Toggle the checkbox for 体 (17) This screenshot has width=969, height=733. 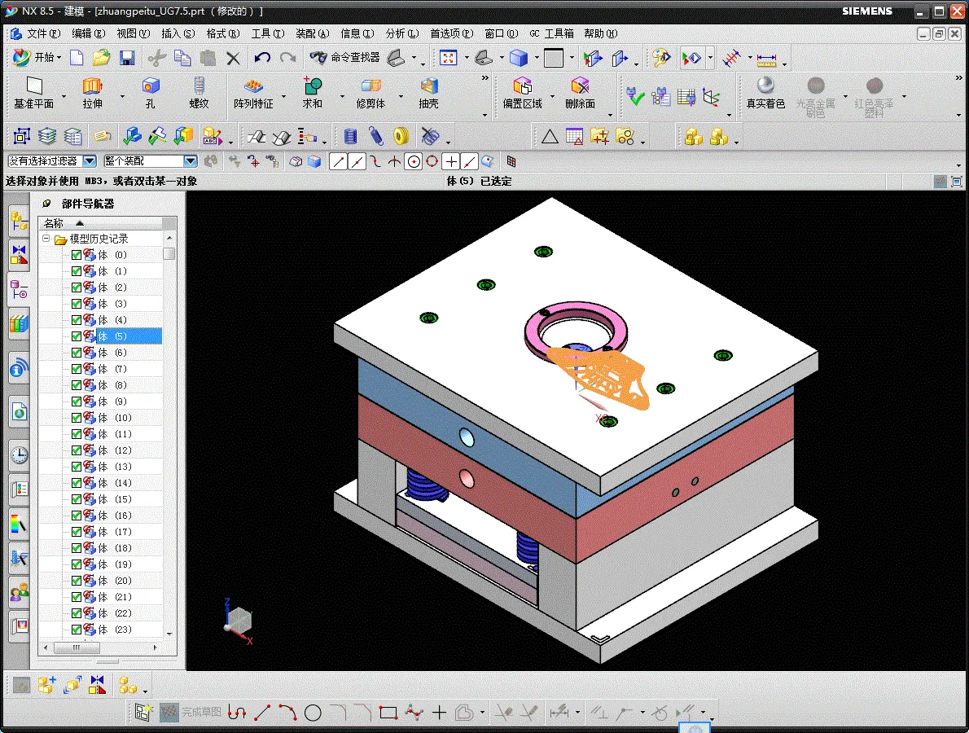77,532
